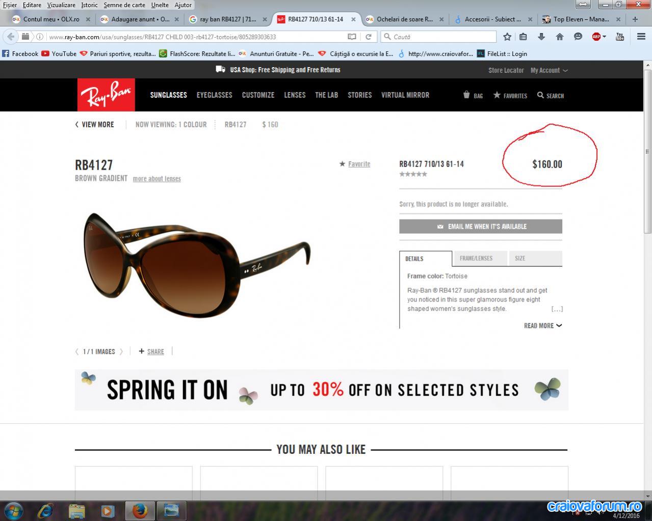Open the Adblock Plus ABP icon

click(x=596, y=37)
